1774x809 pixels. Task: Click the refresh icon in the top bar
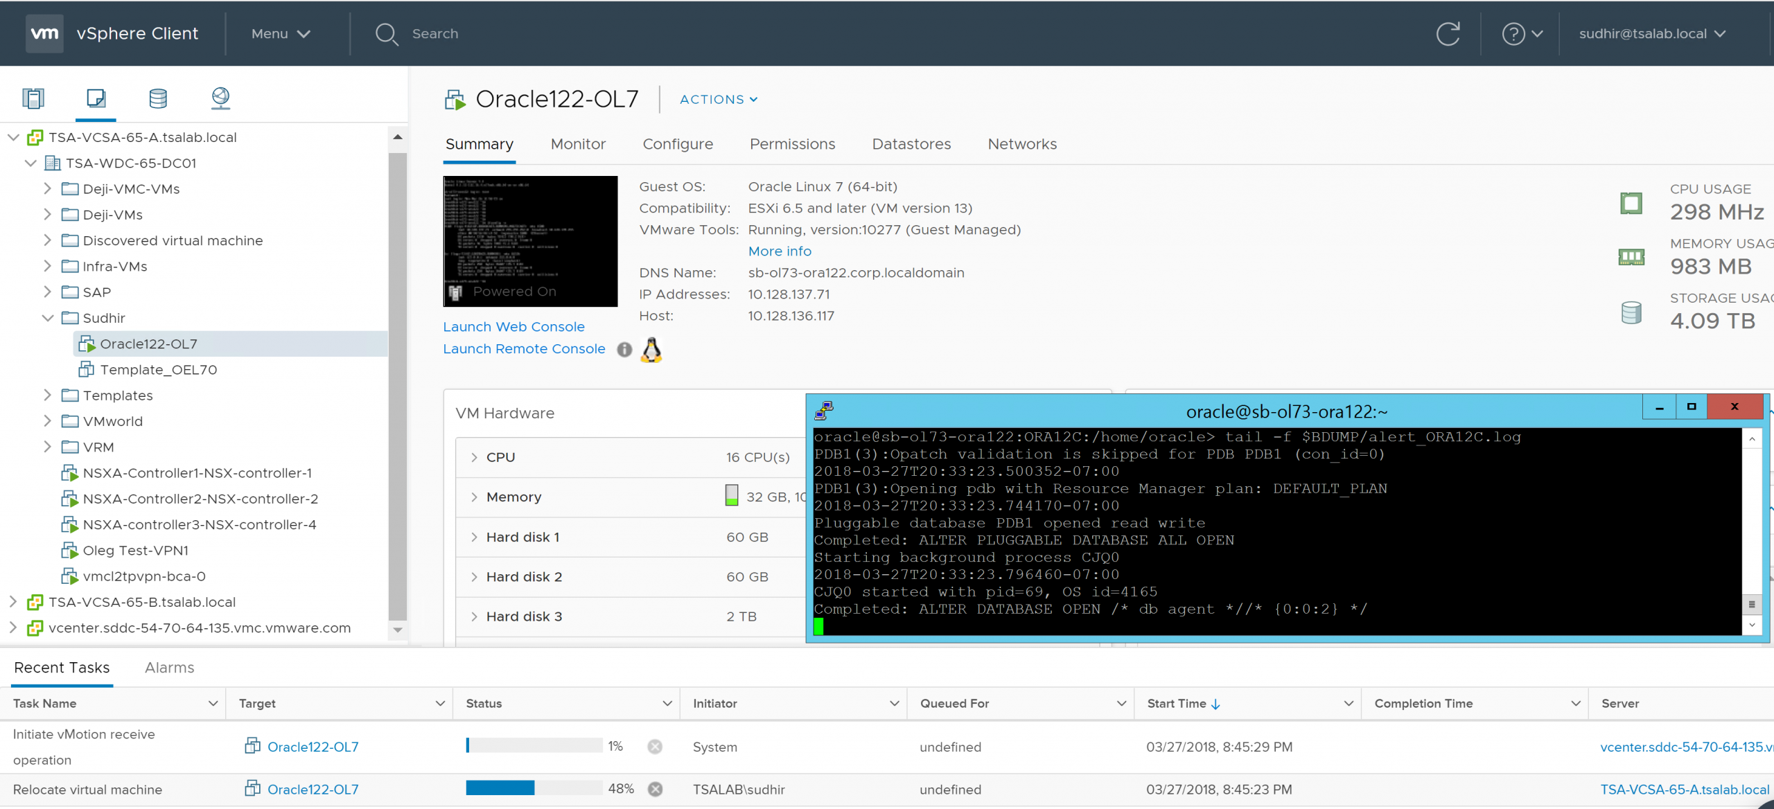tap(1448, 34)
